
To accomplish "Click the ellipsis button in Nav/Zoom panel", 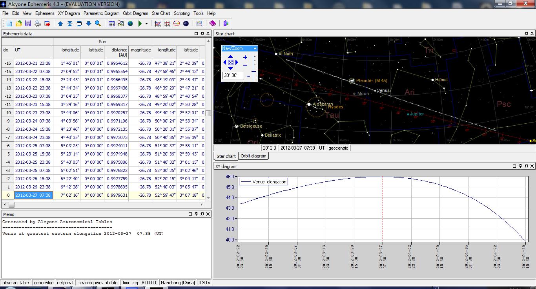I will pyautogui.click(x=248, y=75).
